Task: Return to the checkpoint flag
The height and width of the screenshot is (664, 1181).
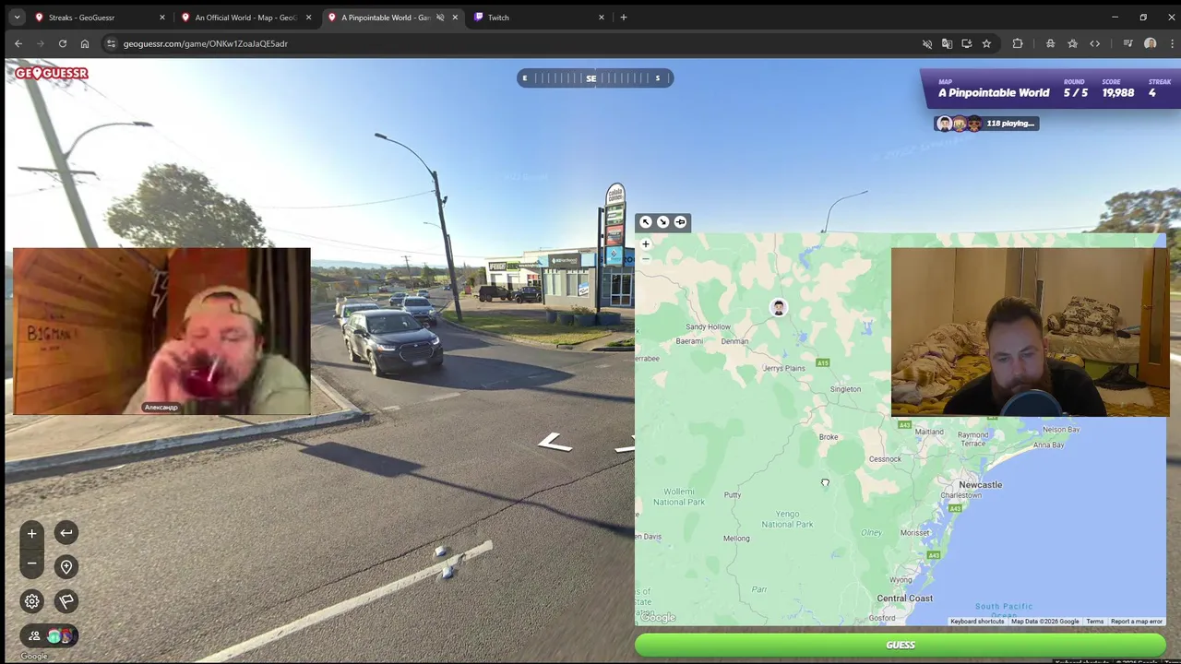Action: pyautogui.click(x=66, y=601)
